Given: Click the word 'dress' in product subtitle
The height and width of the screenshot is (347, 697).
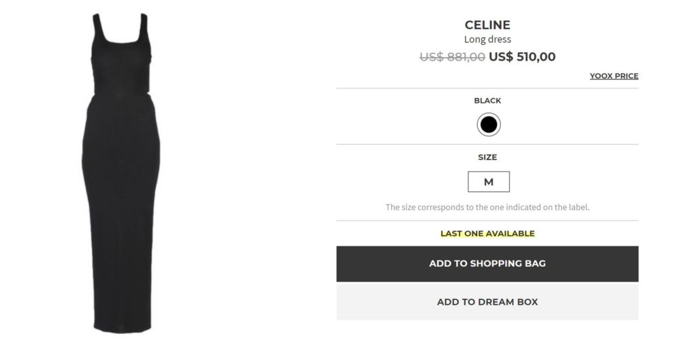Looking at the screenshot, I should tap(499, 39).
